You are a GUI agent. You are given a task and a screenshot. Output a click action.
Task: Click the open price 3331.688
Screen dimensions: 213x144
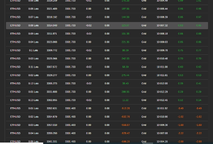pos(51,92)
